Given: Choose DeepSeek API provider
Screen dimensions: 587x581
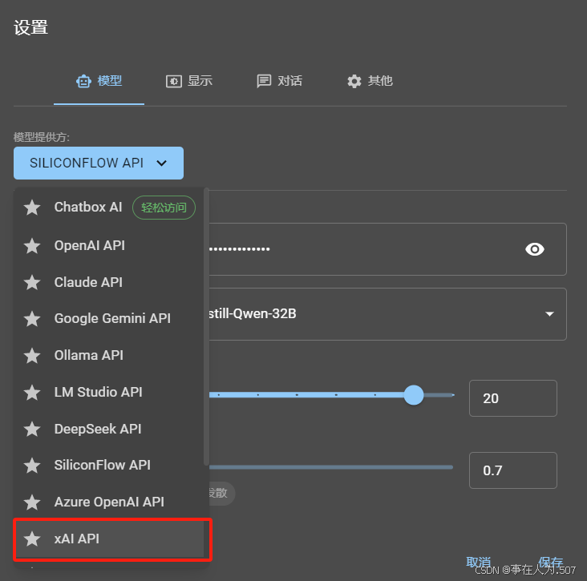Looking at the screenshot, I should (x=109, y=429).
